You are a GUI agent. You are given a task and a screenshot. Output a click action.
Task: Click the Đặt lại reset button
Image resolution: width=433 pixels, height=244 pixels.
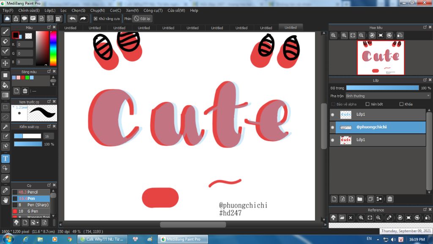143,19
